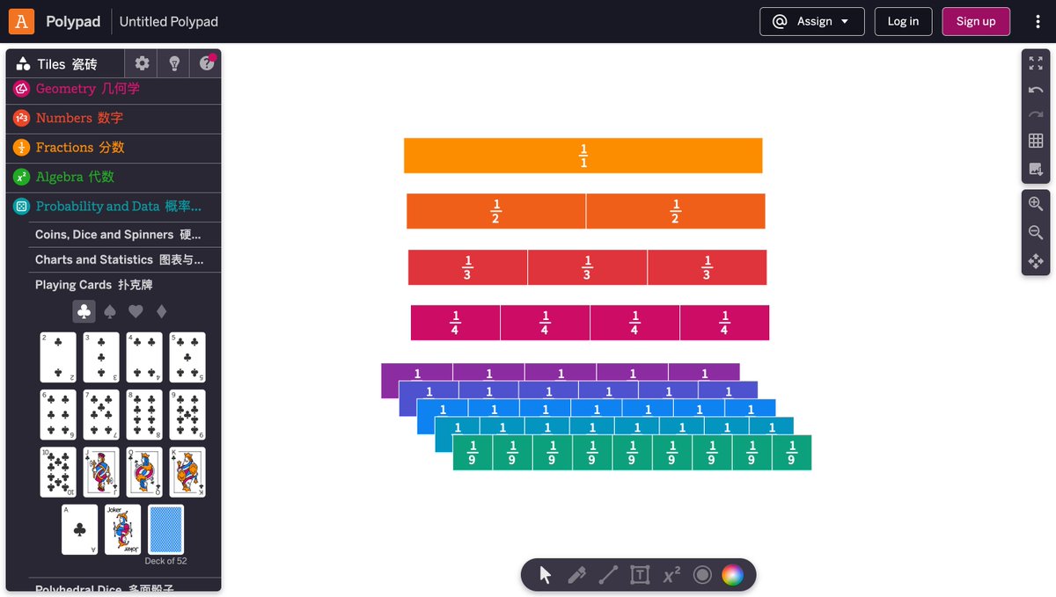Click the Sign up button
Screen dimensions: 1056x597
click(x=976, y=21)
